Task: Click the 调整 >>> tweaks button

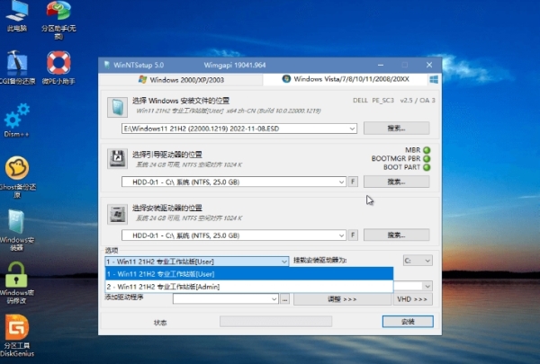Action: pyautogui.click(x=342, y=299)
